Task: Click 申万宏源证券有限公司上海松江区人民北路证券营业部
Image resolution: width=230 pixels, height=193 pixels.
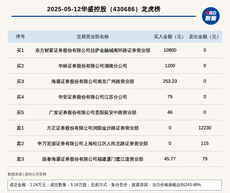Action: click(93, 143)
